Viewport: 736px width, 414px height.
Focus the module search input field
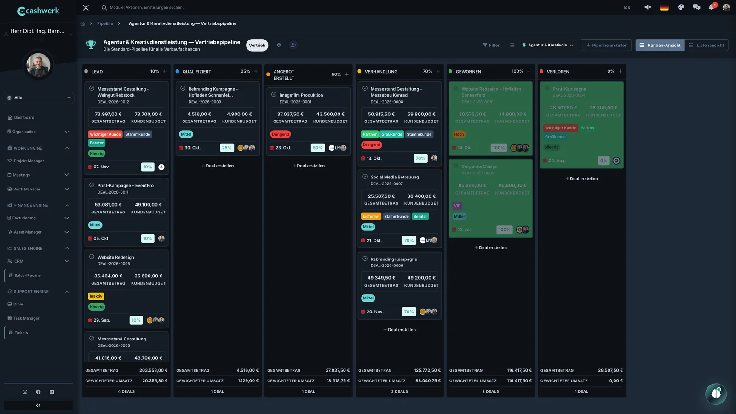(x=148, y=7)
